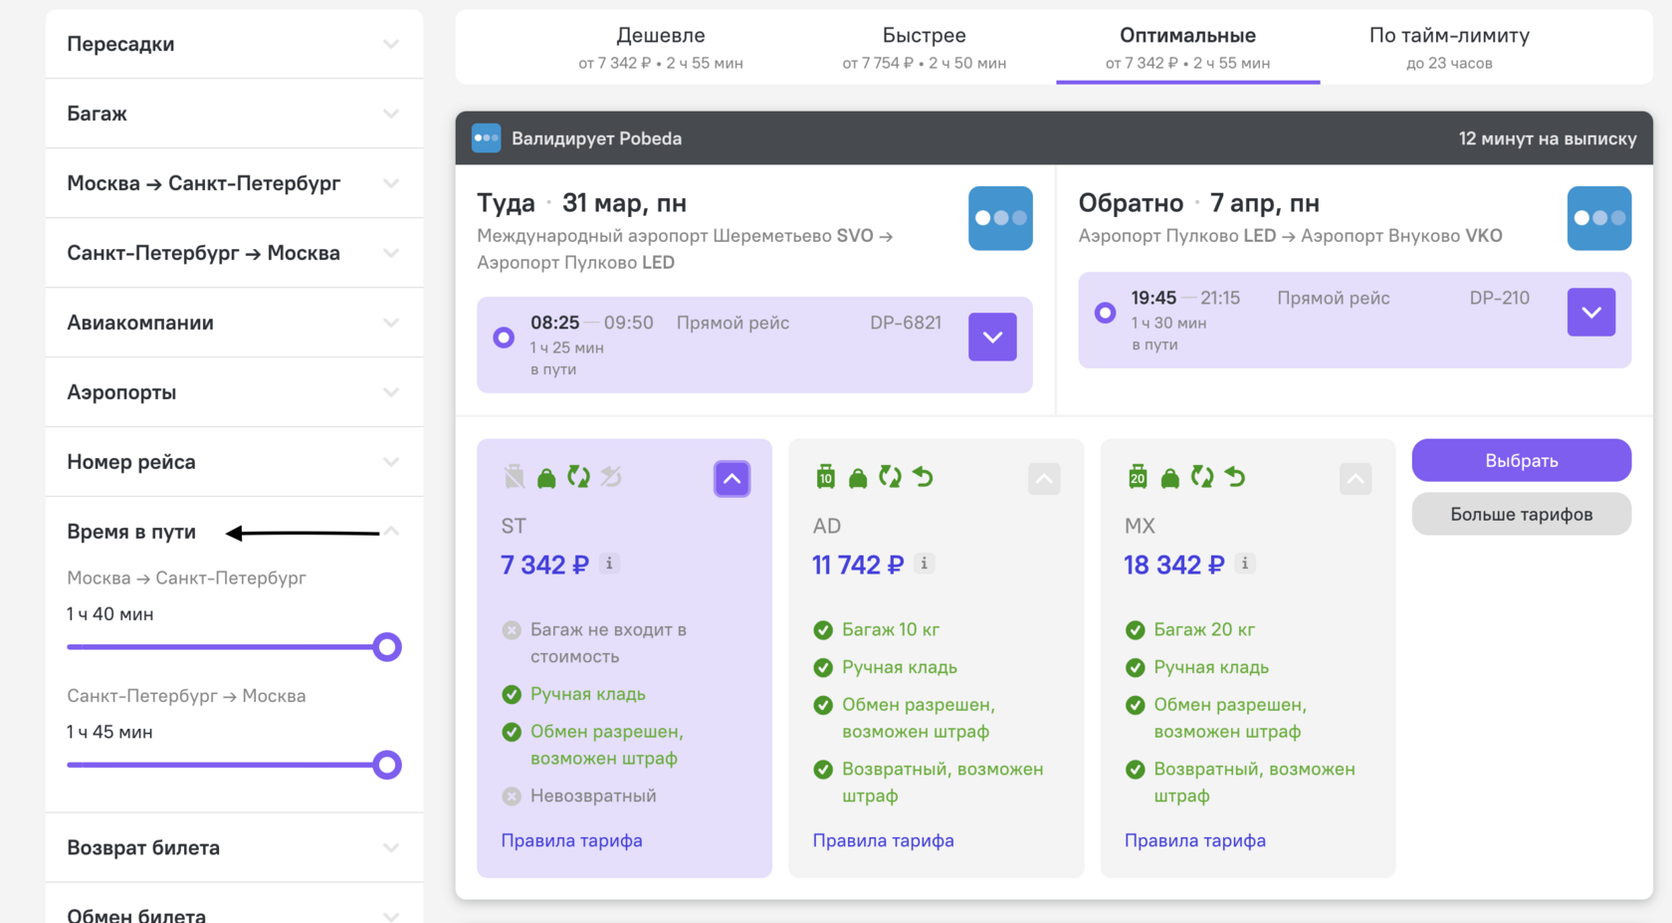The width and height of the screenshot is (1672, 923).
Task: Expand details of return flight DP-210
Action: coord(1591,312)
